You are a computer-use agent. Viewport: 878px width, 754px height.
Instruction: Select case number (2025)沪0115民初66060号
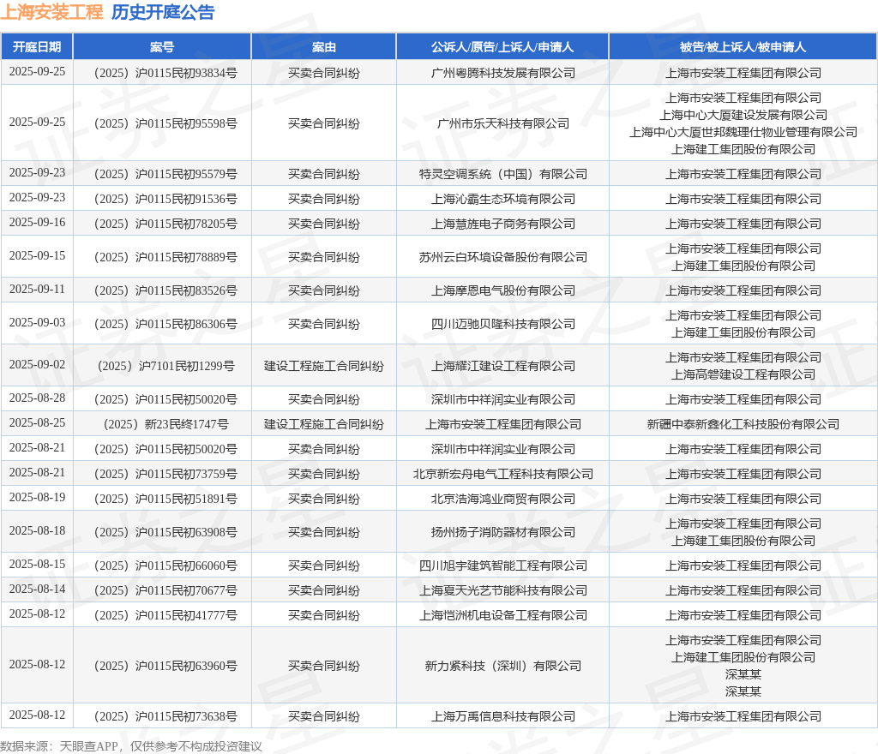click(165, 565)
